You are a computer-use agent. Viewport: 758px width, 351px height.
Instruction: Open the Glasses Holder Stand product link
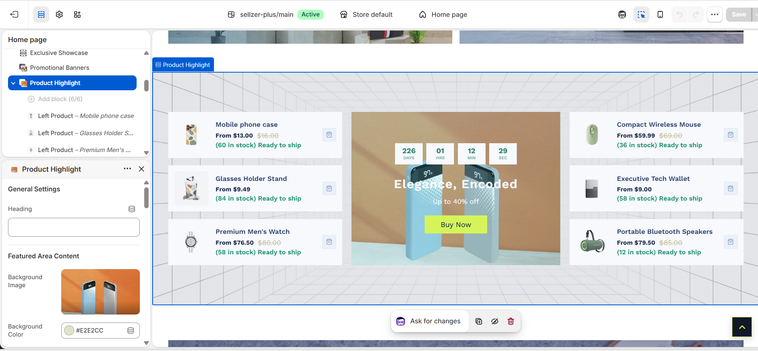coord(251,179)
